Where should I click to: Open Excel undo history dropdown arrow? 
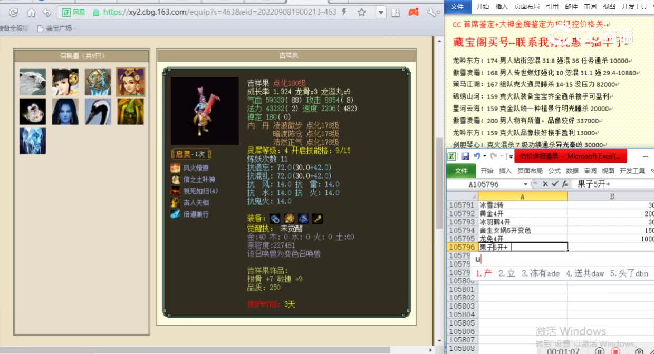(484, 156)
